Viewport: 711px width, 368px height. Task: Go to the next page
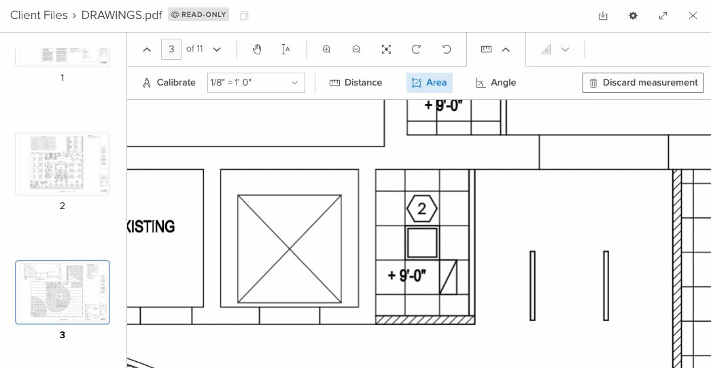[x=217, y=50]
